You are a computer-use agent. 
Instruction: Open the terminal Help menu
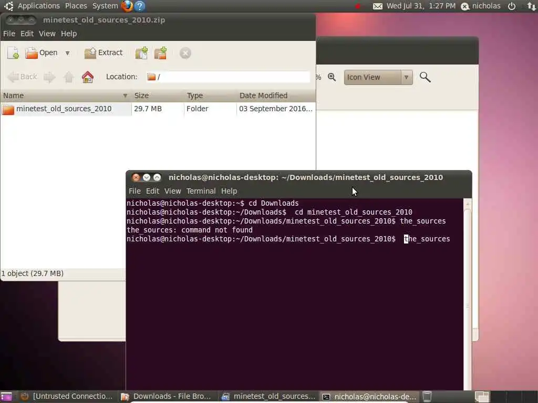229,191
